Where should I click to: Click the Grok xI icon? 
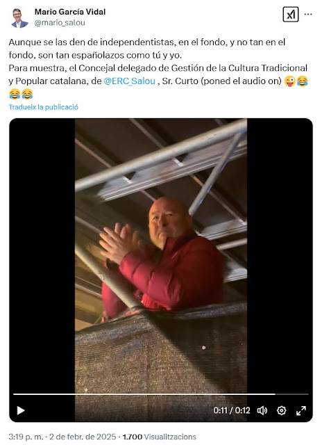(291, 14)
